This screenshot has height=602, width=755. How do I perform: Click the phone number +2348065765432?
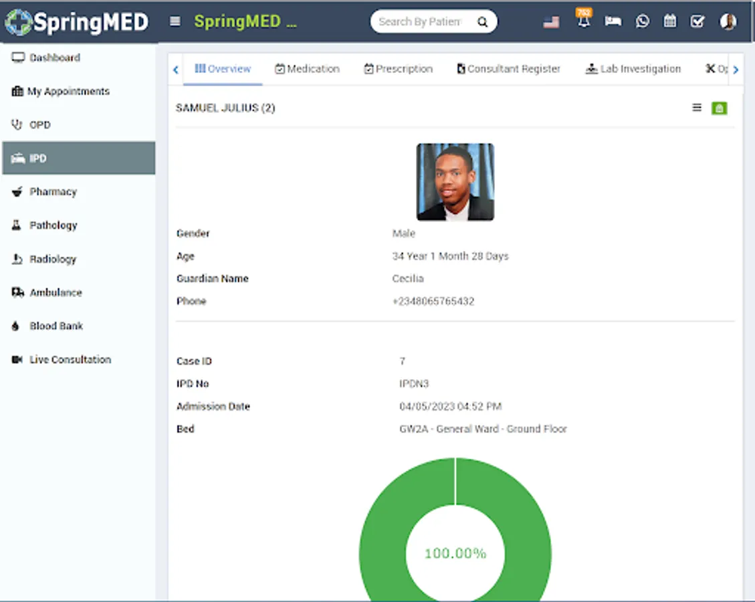coord(433,302)
